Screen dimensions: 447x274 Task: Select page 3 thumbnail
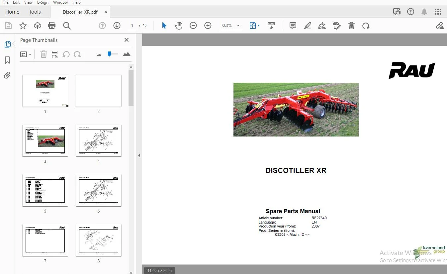(x=45, y=140)
